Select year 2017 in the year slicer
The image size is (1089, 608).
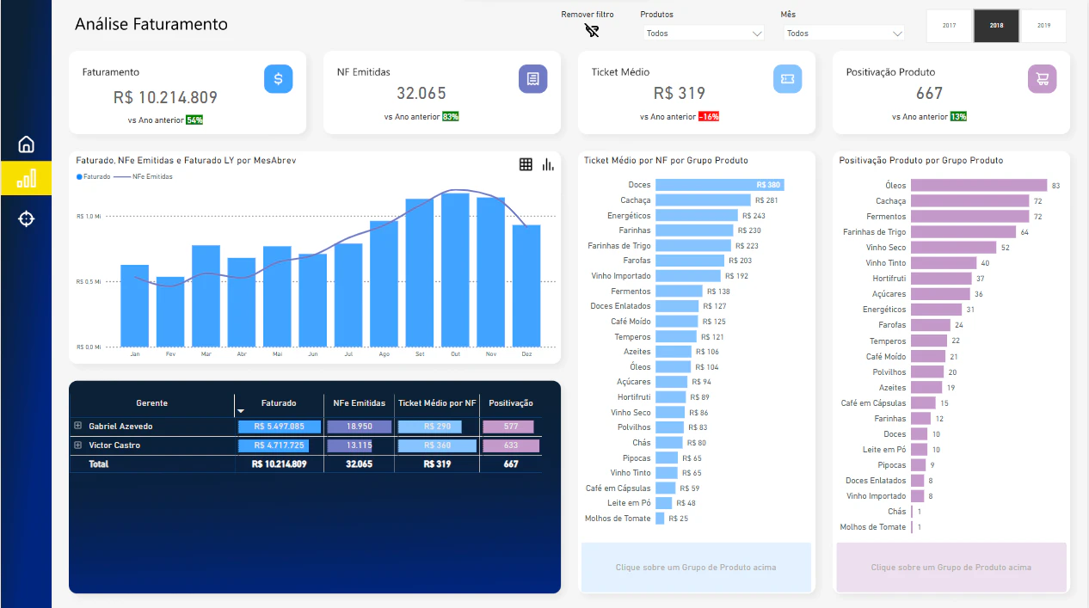tap(950, 26)
